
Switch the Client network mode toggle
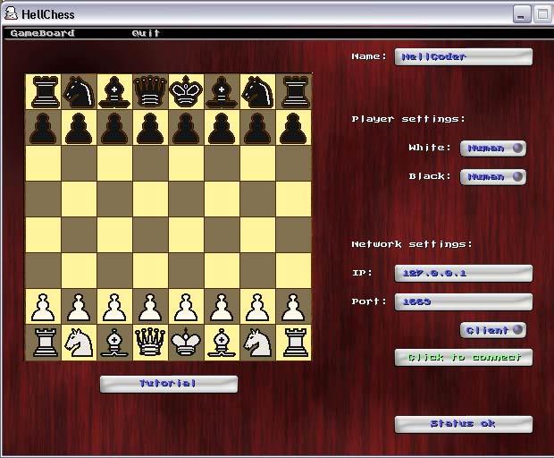(492, 330)
